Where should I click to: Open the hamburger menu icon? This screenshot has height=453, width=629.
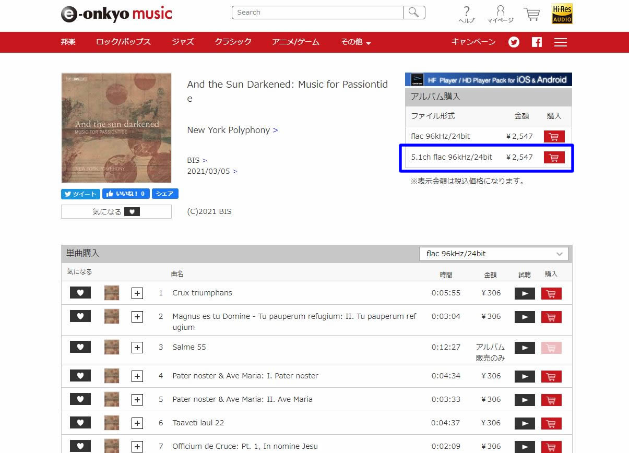(561, 42)
